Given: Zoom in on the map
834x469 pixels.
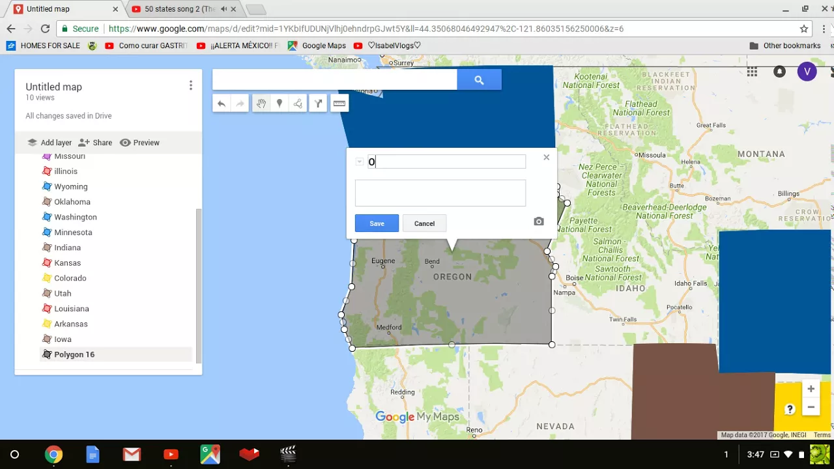Looking at the screenshot, I should pyautogui.click(x=811, y=389).
